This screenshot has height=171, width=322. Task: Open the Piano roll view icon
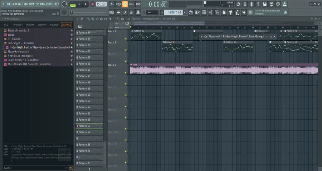[197, 12]
